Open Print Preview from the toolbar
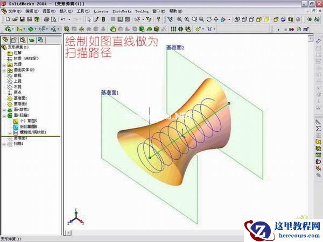 53,19
